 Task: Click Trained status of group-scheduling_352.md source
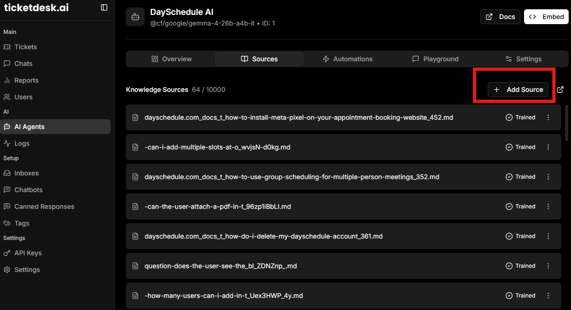pyautogui.click(x=520, y=177)
